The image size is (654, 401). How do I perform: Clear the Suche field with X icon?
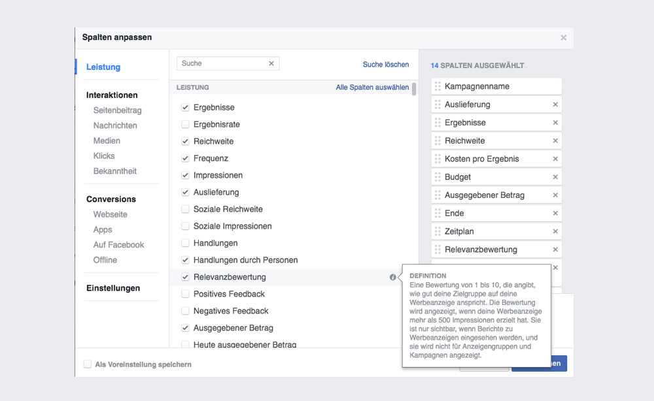tap(271, 63)
